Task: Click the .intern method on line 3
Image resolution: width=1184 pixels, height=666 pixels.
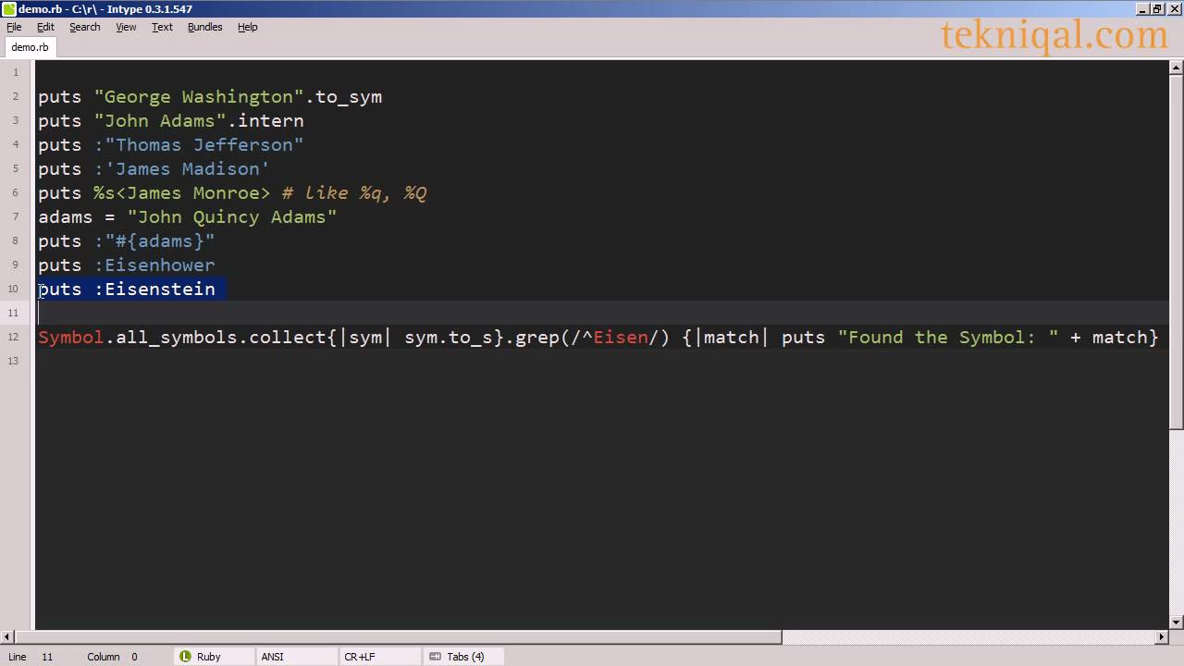Action: pyautogui.click(x=265, y=121)
